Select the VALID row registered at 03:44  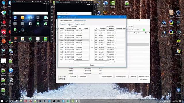[74, 35]
